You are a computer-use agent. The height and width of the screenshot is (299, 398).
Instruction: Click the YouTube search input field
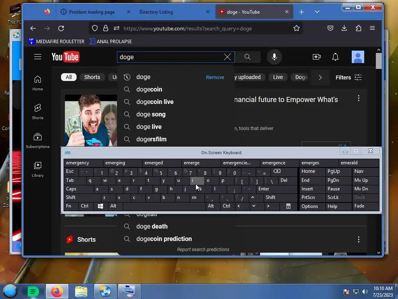click(171, 57)
